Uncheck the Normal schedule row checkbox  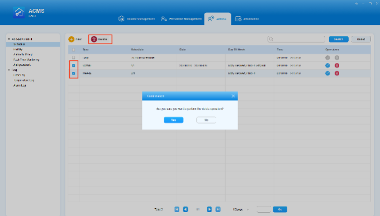[x=73, y=65]
